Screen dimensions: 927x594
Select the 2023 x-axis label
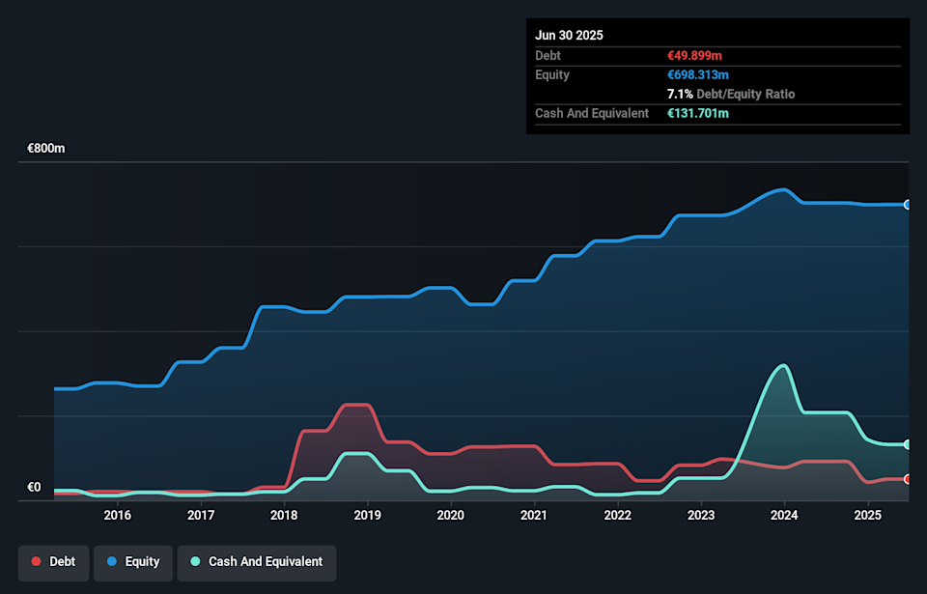pyautogui.click(x=701, y=516)
